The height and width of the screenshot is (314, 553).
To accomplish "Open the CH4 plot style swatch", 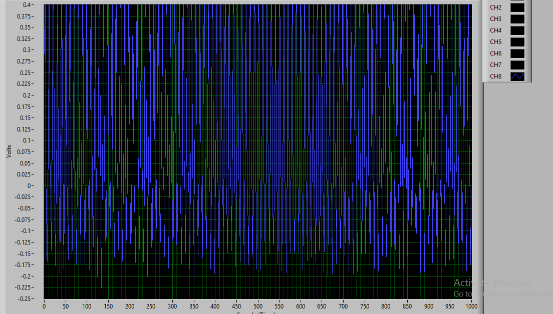I will click(x=517, y=30).
